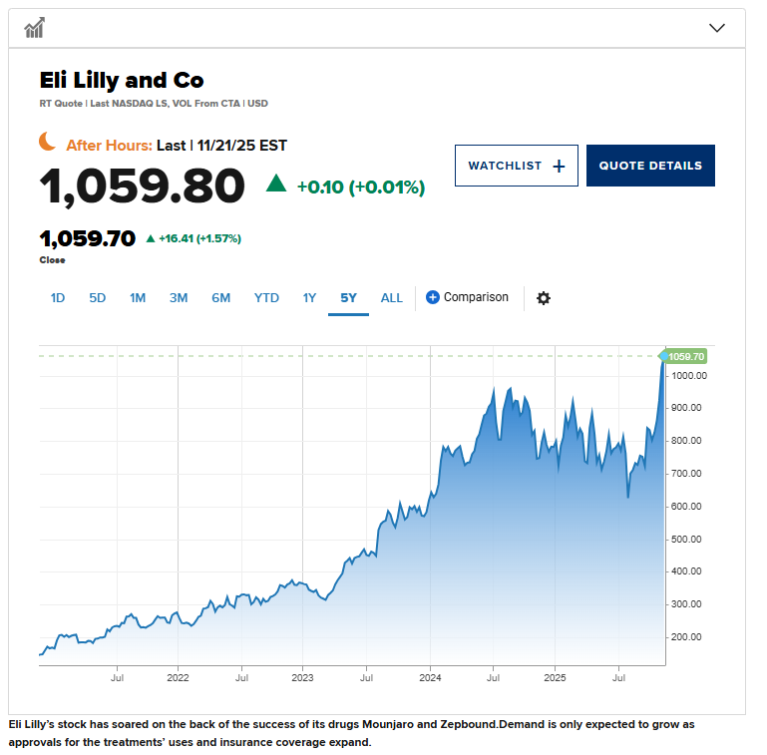767x755 pixels.
Task: Show ALL historical price data
Action: tap(392, 298)
